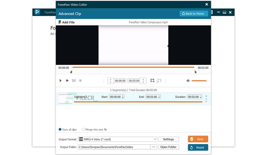This screenshot has width=267, height=155.
Task: Minimize the background FonePaw window
Action: click(x=219, y=12)
